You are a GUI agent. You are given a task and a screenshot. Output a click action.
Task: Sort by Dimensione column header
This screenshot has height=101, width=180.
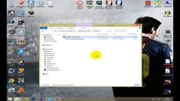(132, 34)
